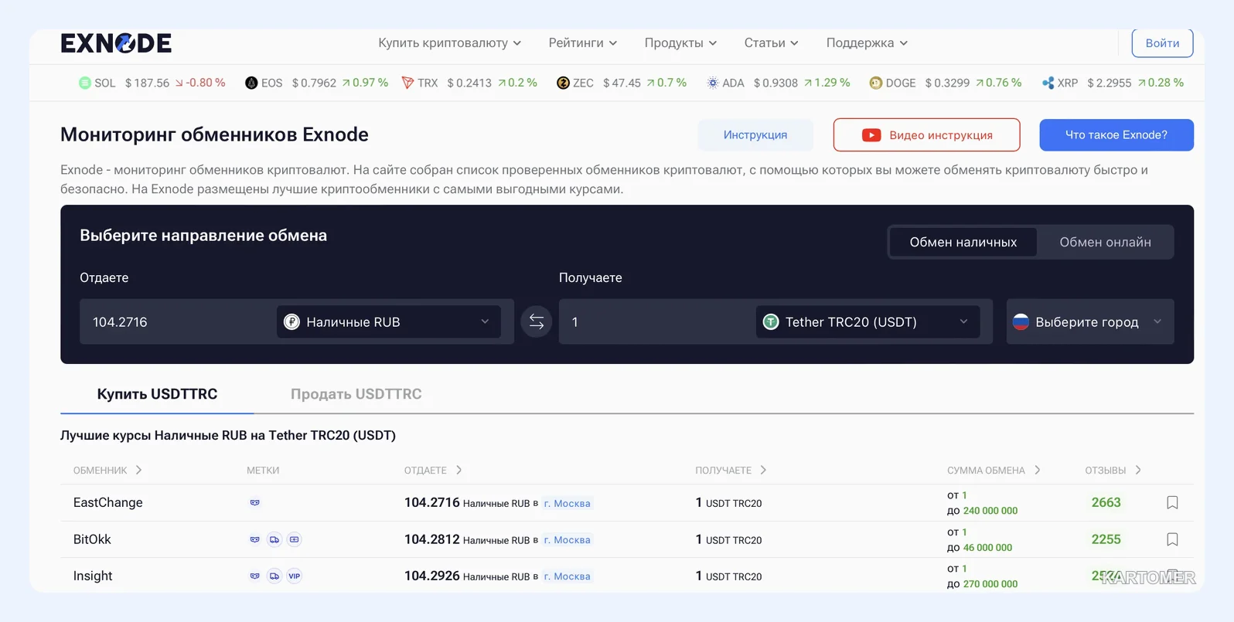This screenshot has width=1234, height=622.
Task: Open the Статьи menu
Action: coord(771,43)
